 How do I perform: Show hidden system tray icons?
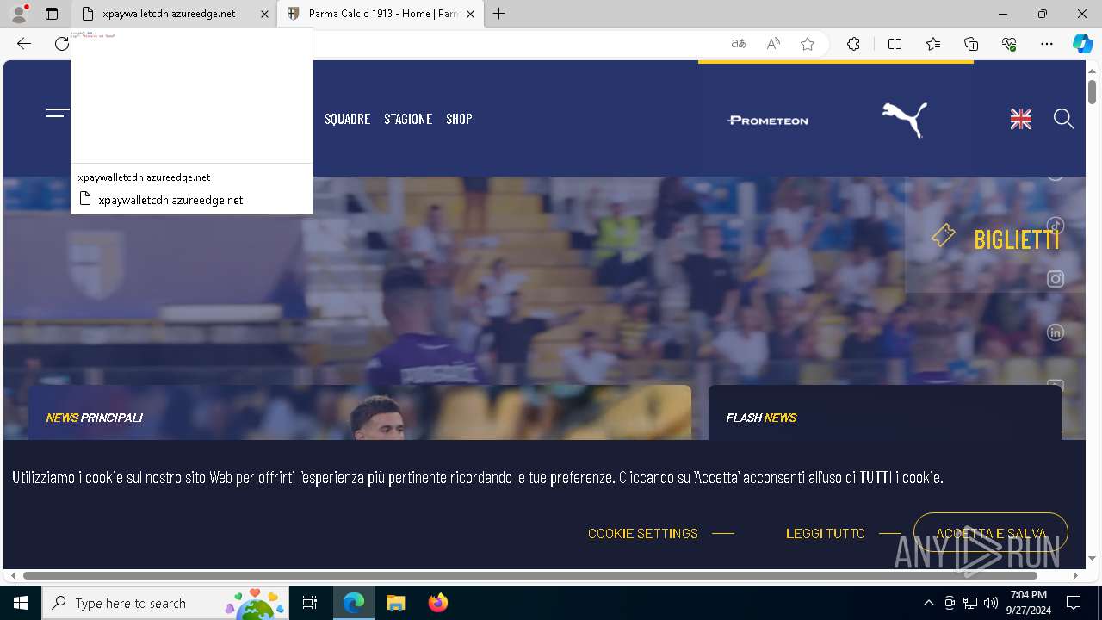(928, 603)
